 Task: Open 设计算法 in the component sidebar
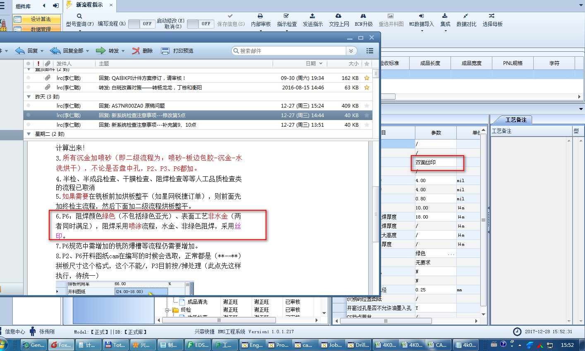coord(36,19)
